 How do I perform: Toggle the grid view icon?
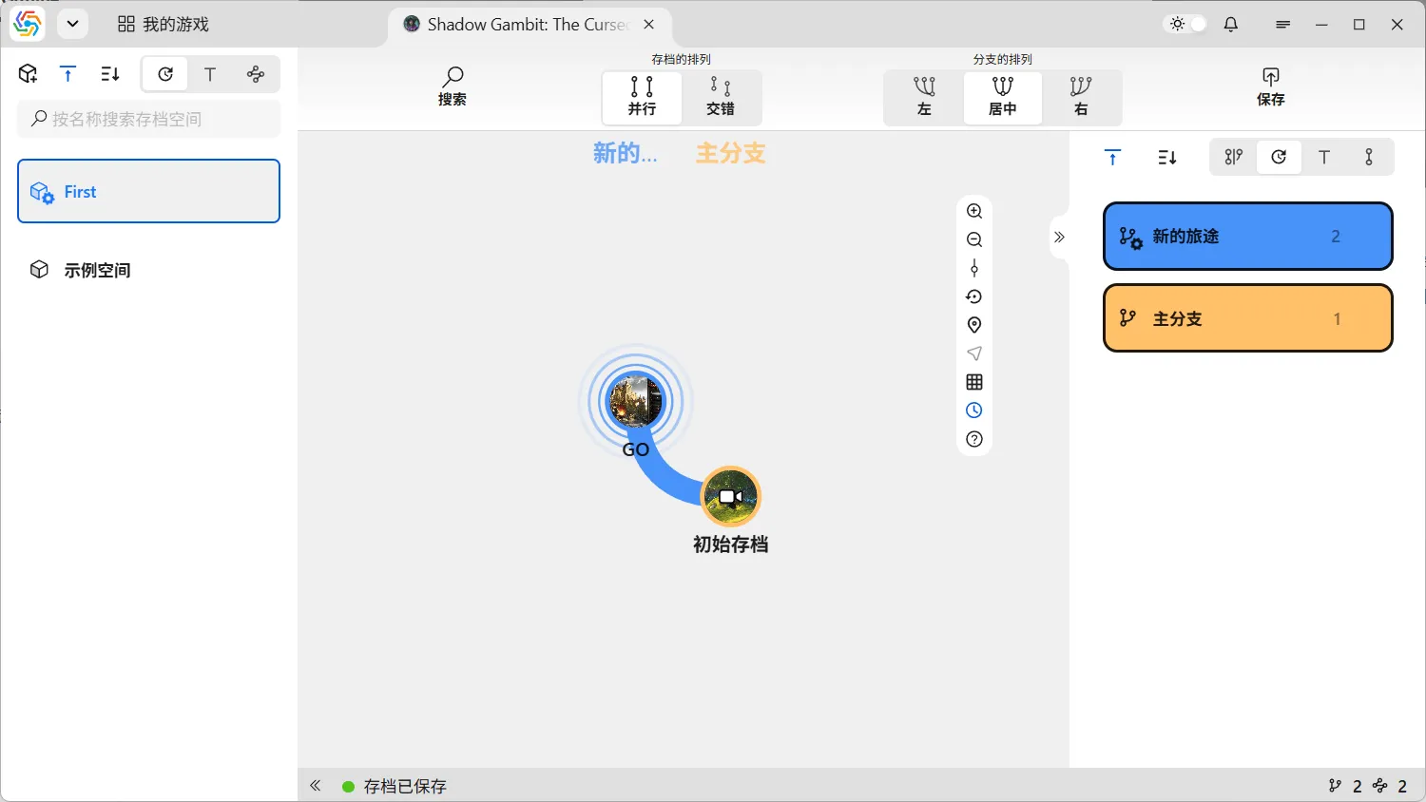(x=974, y=382)
